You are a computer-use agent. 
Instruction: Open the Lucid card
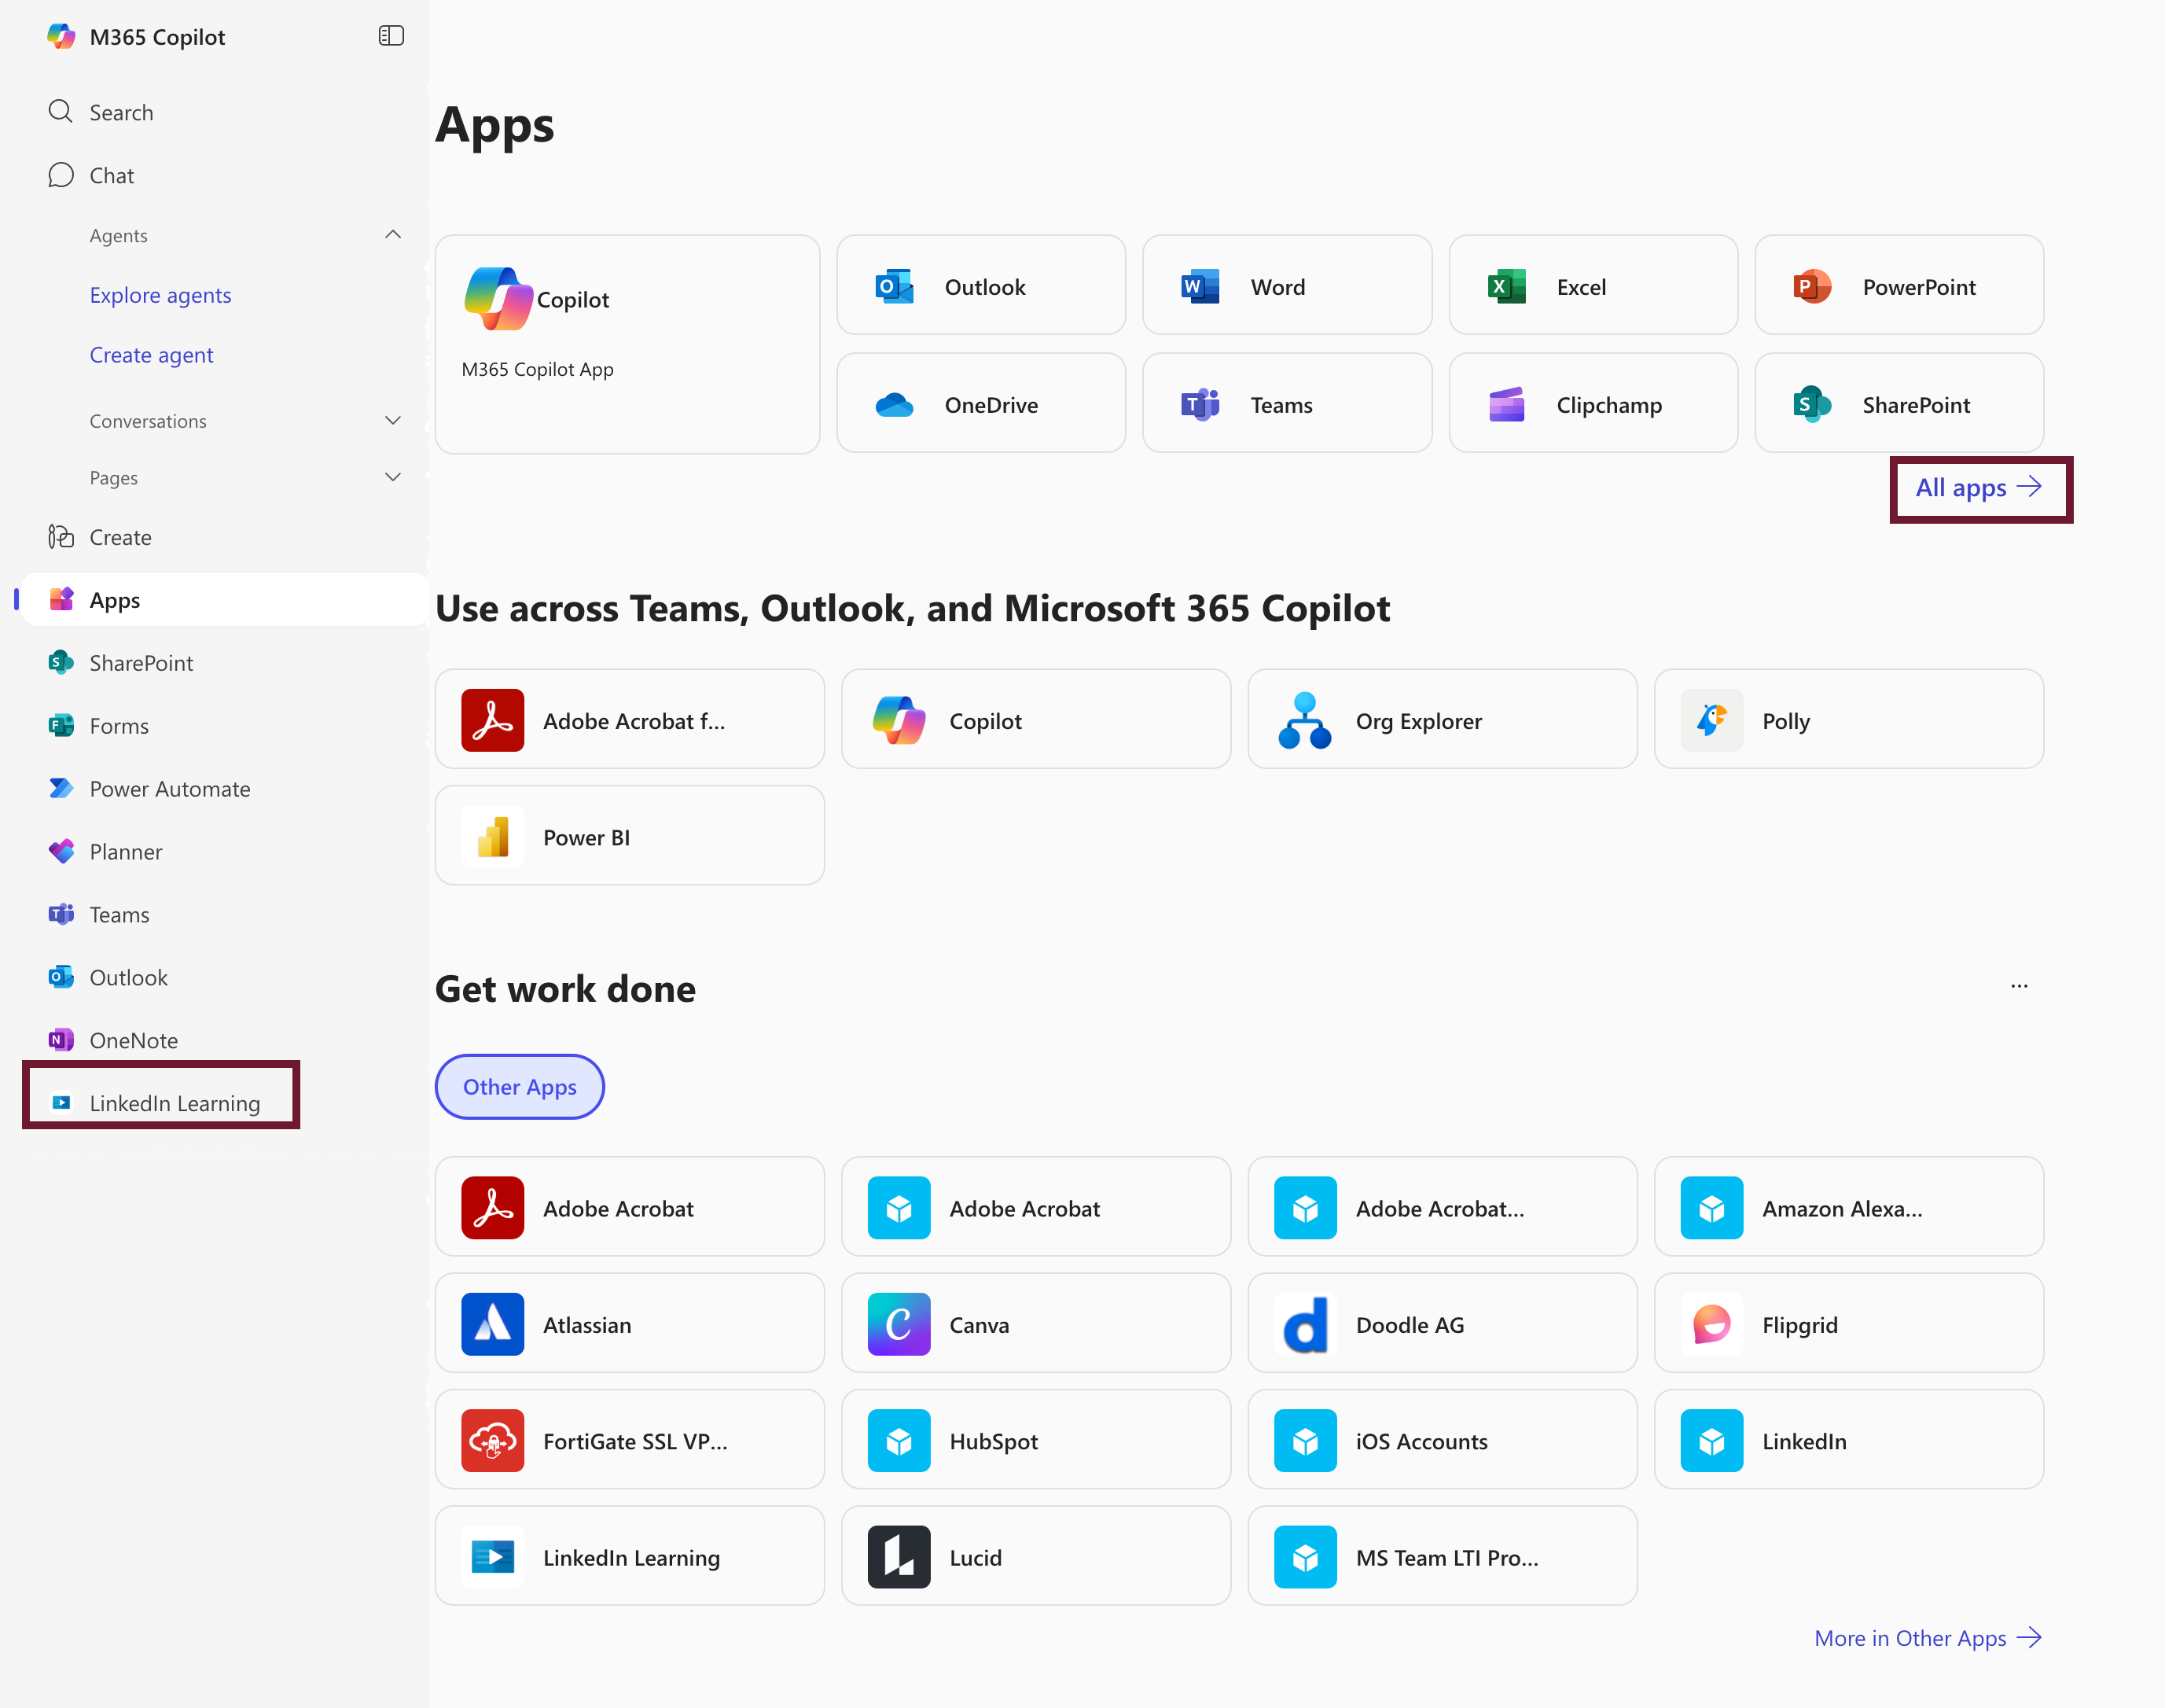[1037, 1556]
